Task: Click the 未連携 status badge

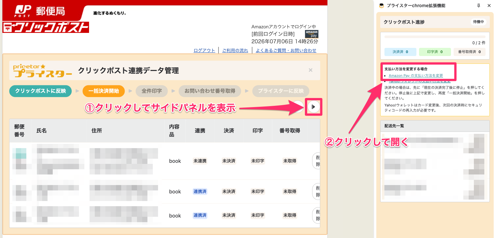Action: pyautogui.click(x=200, y=161)
